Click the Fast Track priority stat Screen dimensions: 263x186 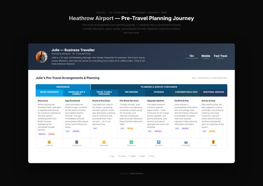(x=220, y=57)
